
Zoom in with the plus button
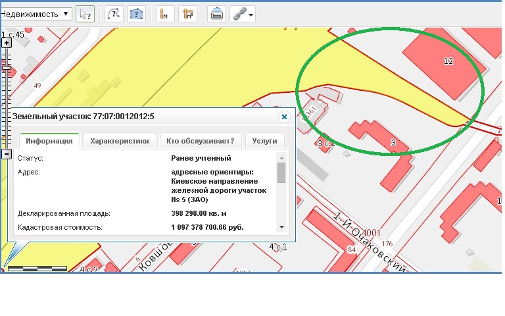[7, 43]
